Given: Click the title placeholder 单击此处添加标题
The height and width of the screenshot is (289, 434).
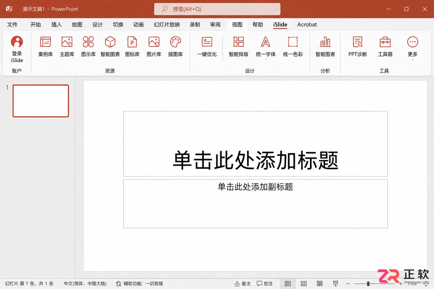Looking at the screenshot, I should tap(255, 144).
